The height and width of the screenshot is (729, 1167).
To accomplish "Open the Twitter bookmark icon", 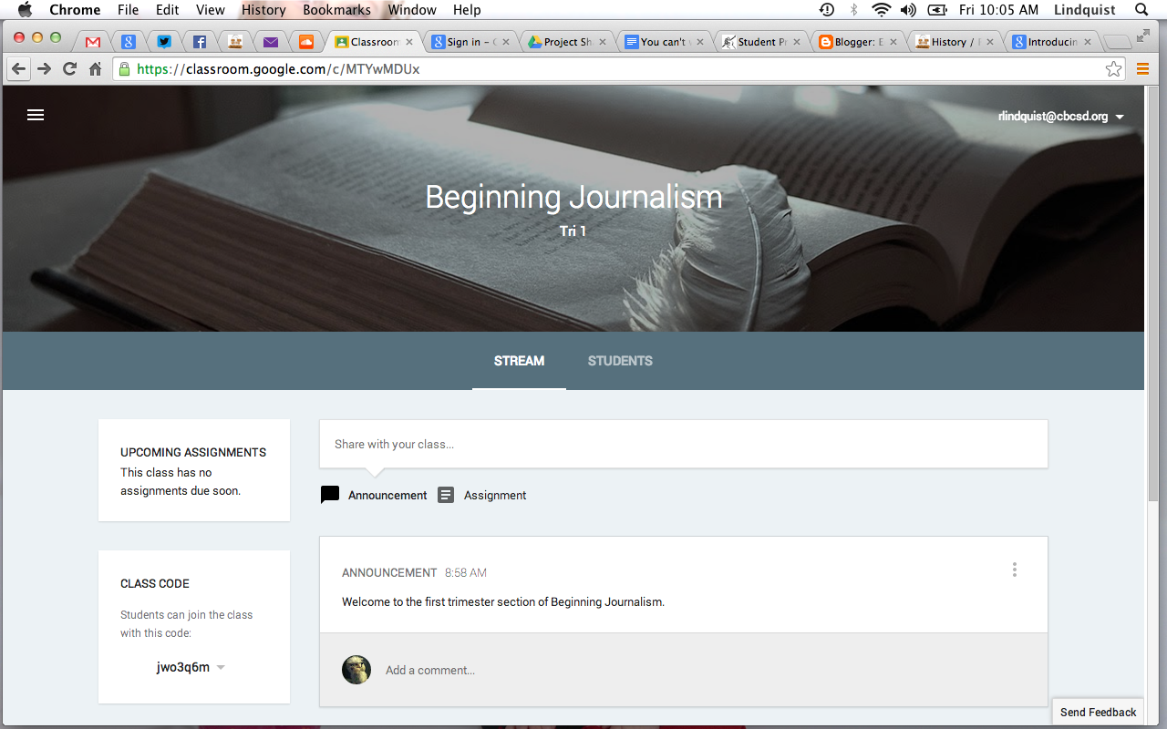I will [164, 41].
